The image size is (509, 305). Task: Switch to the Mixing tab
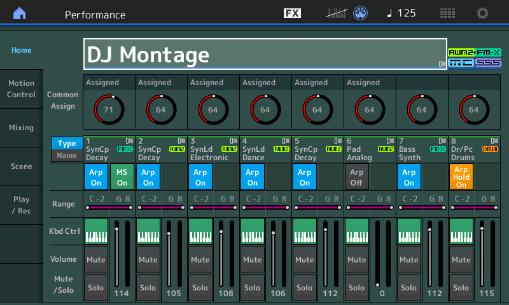tap(21, 128)
